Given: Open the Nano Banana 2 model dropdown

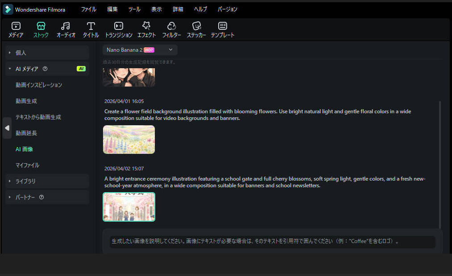Looking at the screenshot, I should pyautogui.click(x=140, y=49).
